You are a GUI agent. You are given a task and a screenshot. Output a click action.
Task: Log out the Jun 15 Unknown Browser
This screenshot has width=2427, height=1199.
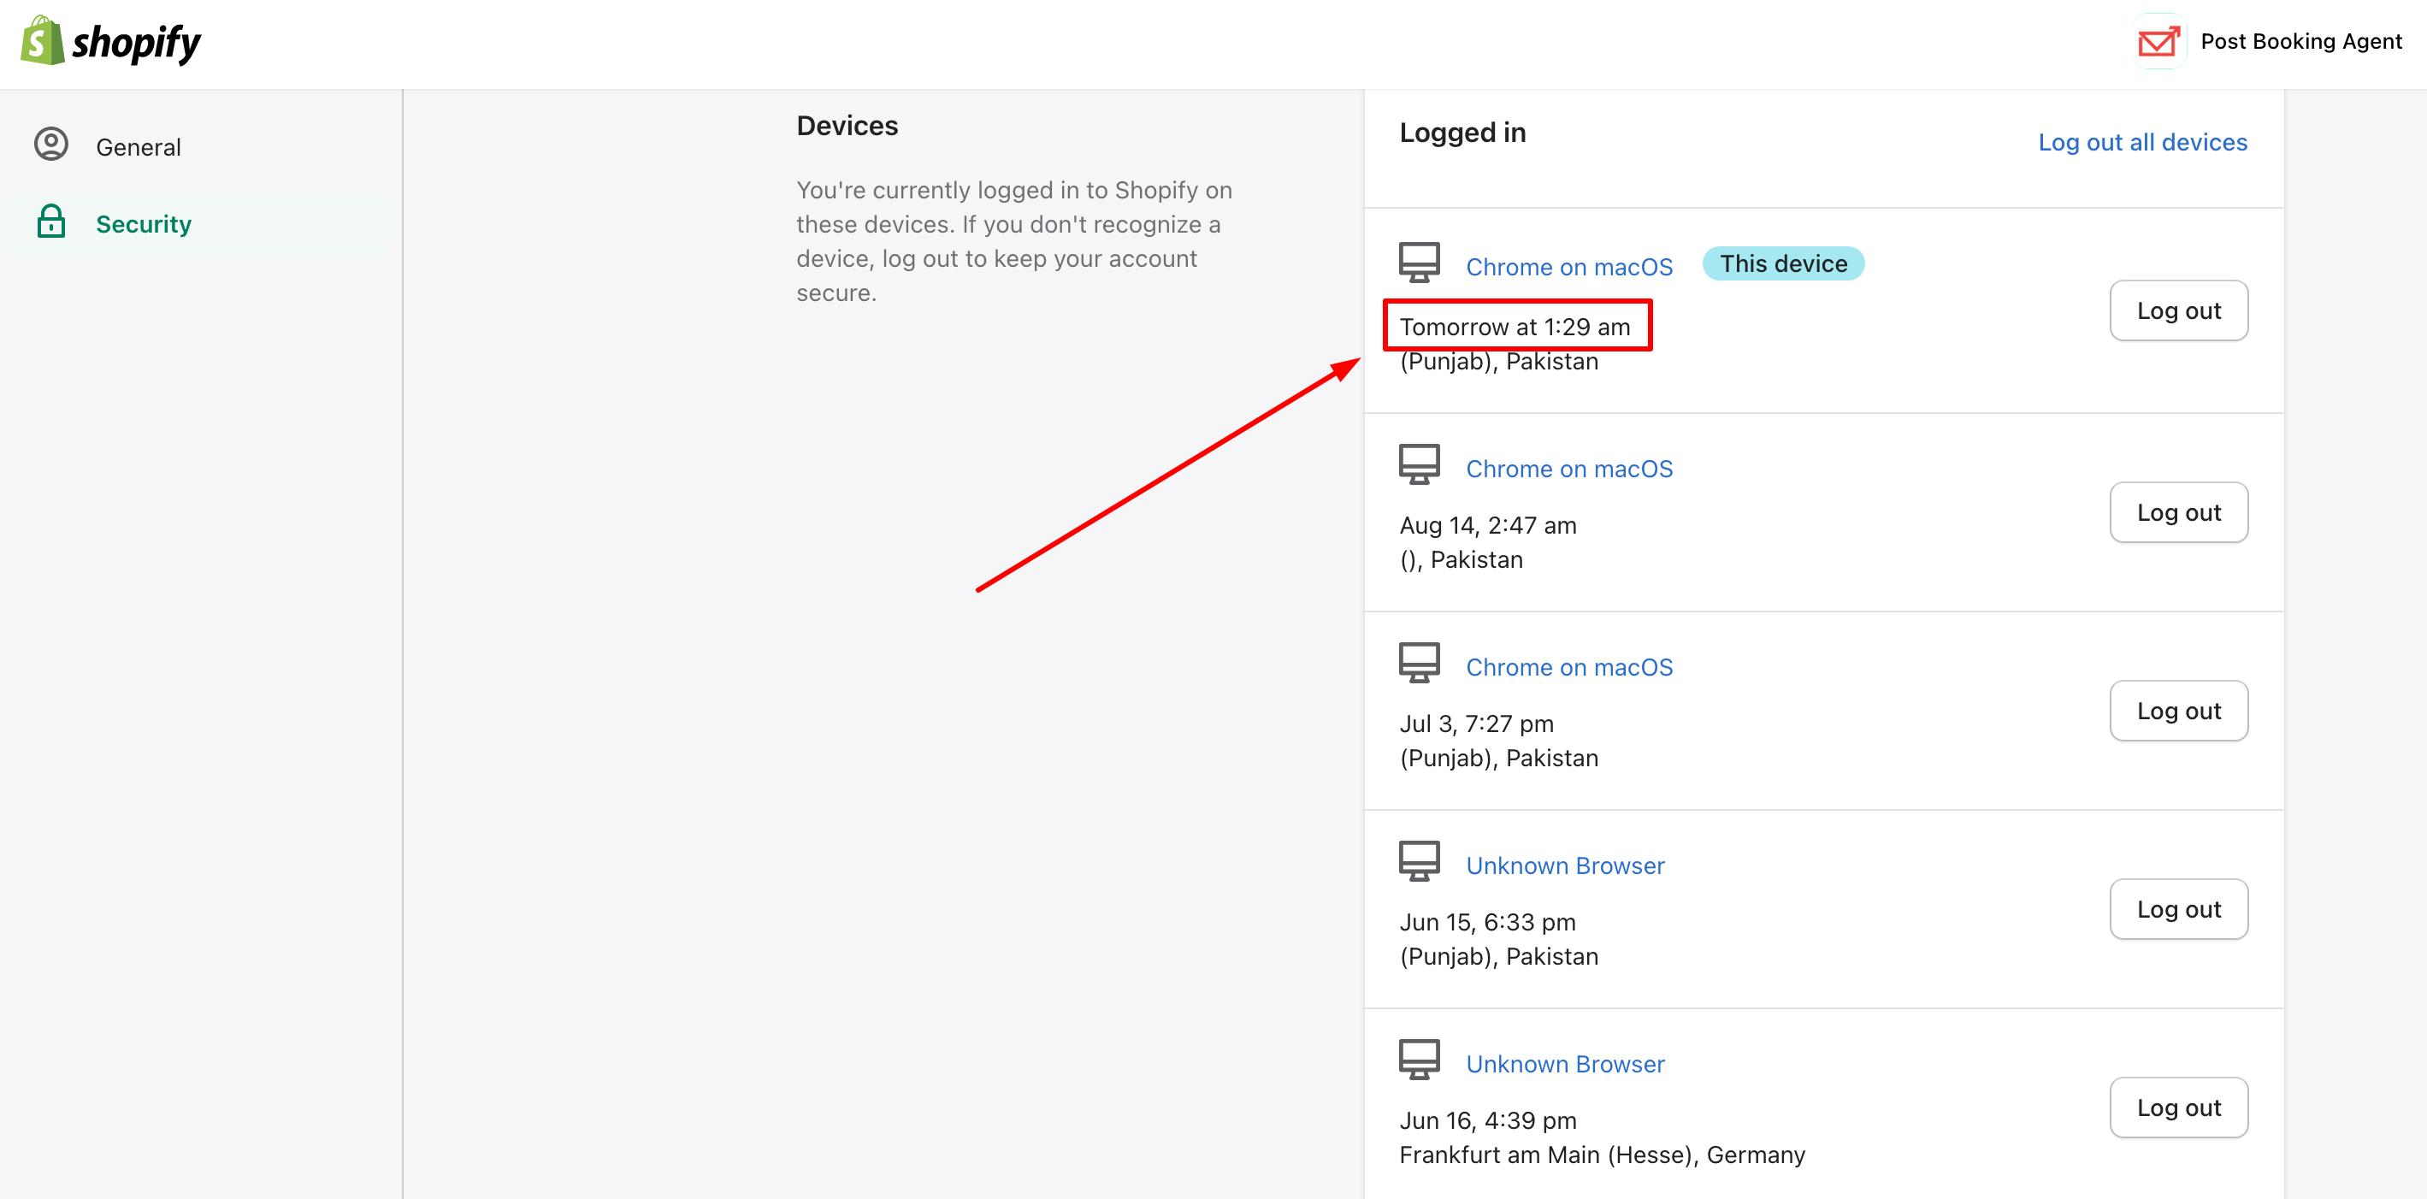tap(2178, 909)
